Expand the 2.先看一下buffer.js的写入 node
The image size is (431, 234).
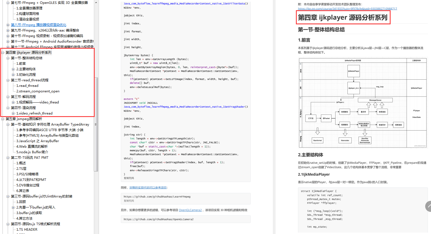tap(13, 207)
